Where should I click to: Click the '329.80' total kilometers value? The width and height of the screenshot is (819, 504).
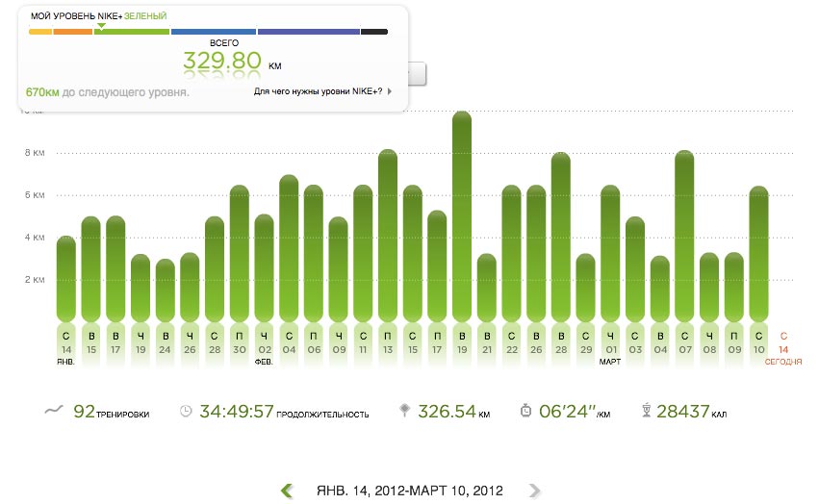222,61
